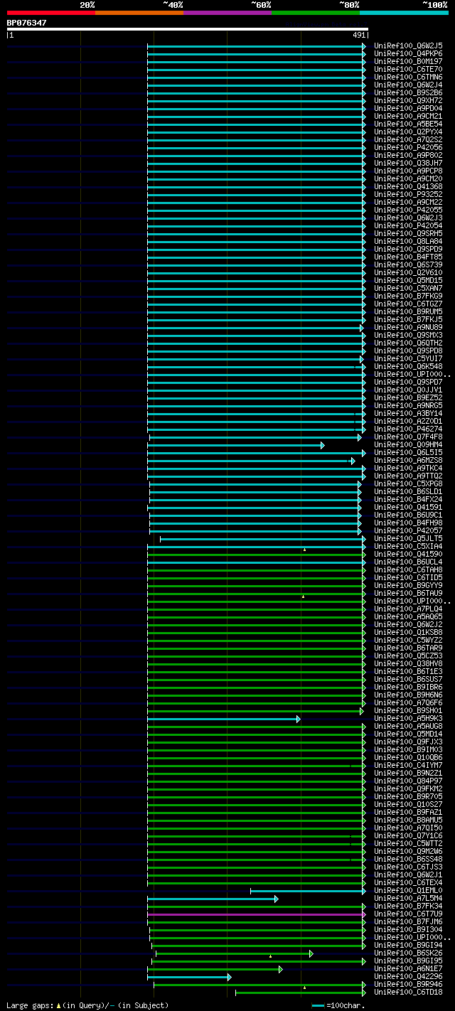Select the UniRef100_B9SH01 label

(408, 710)
